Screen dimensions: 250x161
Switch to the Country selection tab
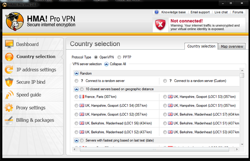(x=201, y=46)
